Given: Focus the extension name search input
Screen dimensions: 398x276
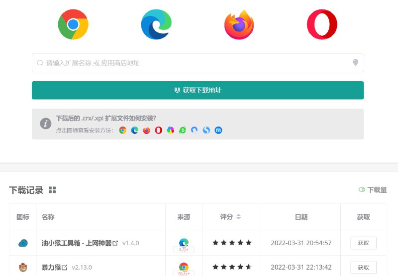Looking at the screenshot, I should [x=198, y=63].
